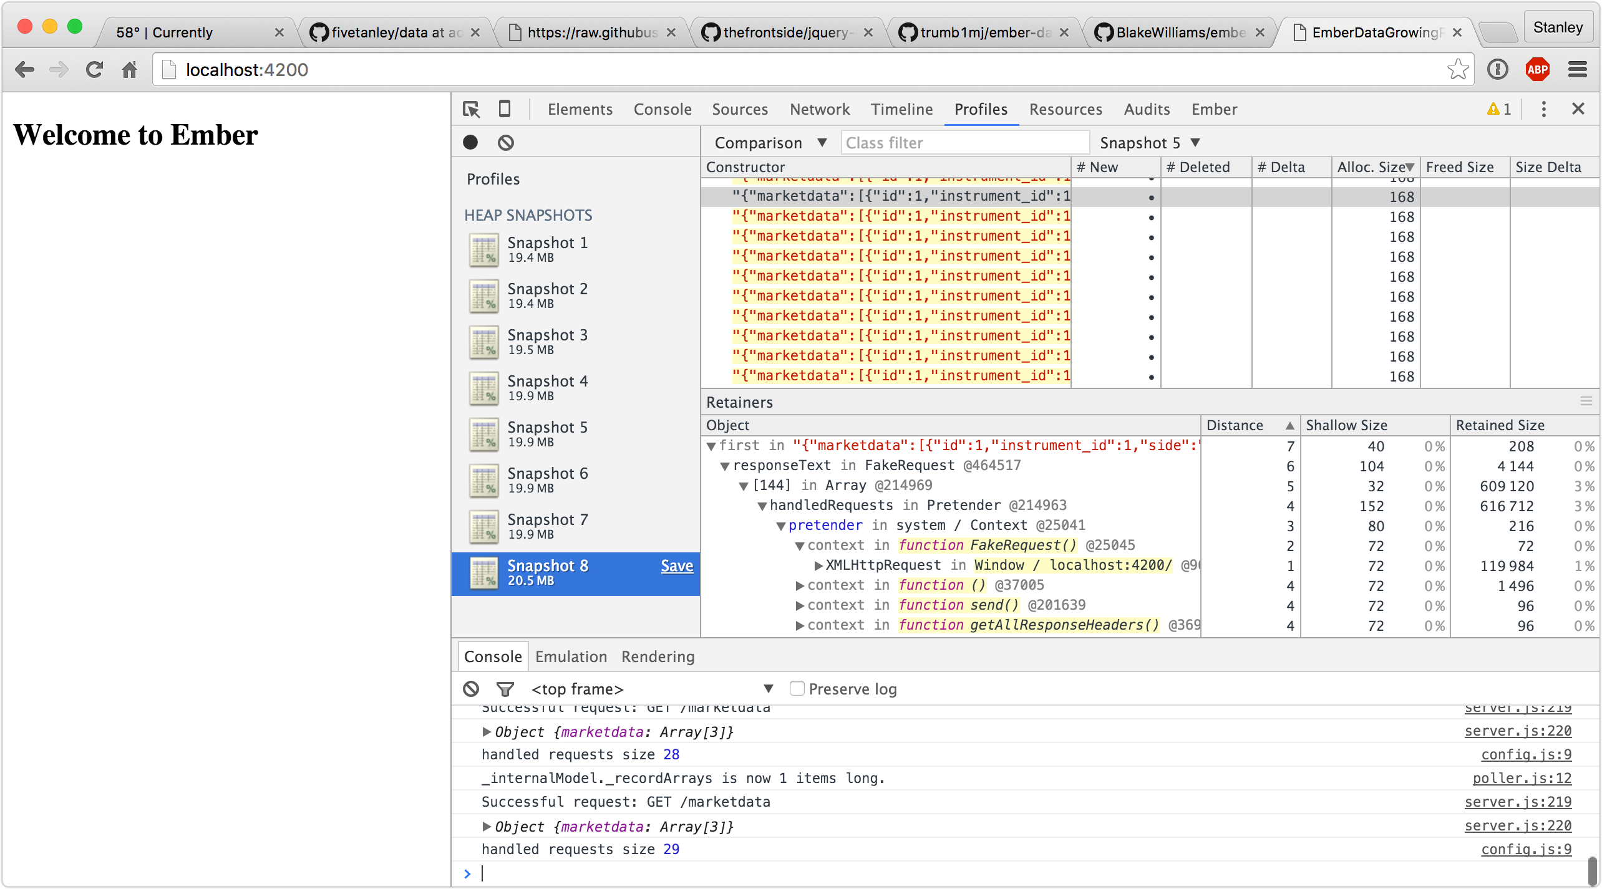Viewport: 1602px width, 889px height.
Task: Click the clear profiles icon
Action: 505,142
